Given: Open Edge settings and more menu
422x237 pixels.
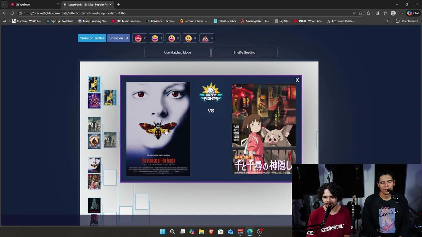Looking at the screenshot, I should pos(401,13).
